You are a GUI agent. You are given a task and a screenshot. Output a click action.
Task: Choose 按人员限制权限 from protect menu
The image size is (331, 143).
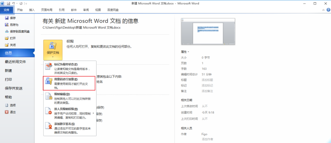(70, 113)
